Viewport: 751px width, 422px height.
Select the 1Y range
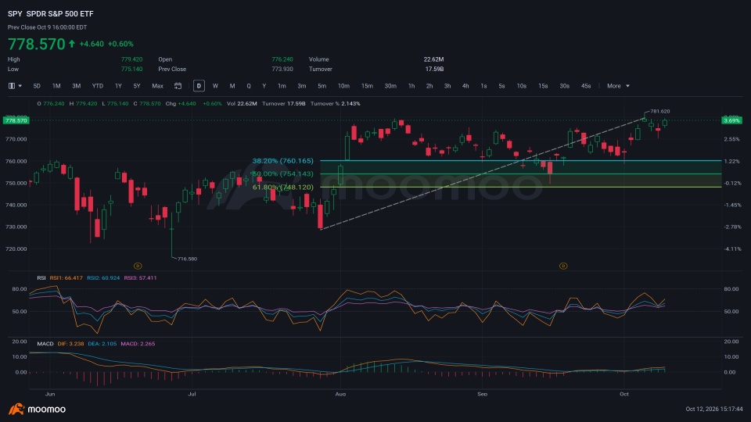click(118, 86)
